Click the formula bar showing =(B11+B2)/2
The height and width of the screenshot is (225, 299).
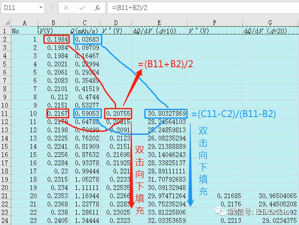point(203,8)
